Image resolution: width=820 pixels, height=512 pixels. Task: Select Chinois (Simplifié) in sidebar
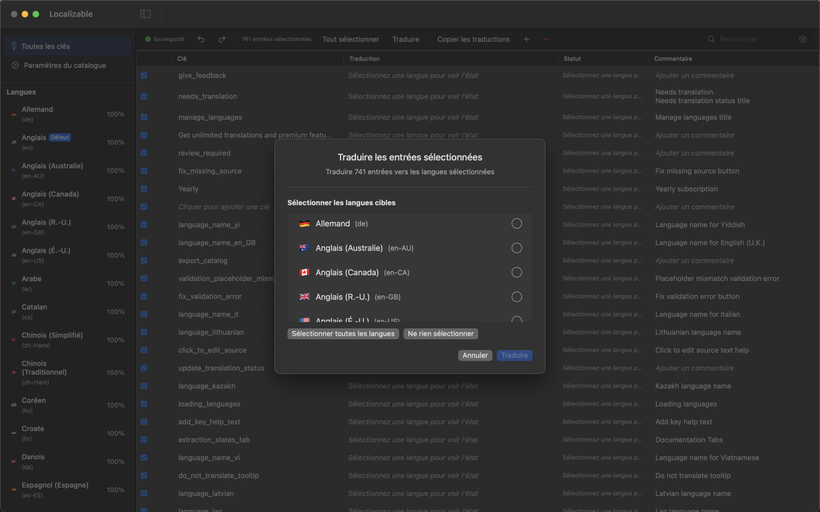68,340
